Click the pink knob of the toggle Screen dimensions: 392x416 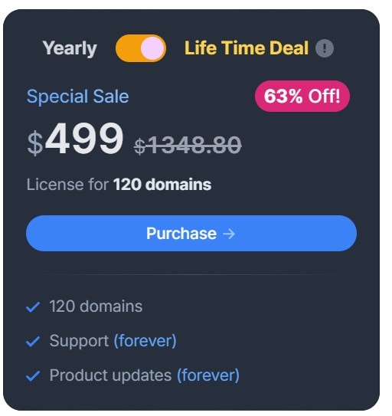pyautogui.click(x=152, y=48)
